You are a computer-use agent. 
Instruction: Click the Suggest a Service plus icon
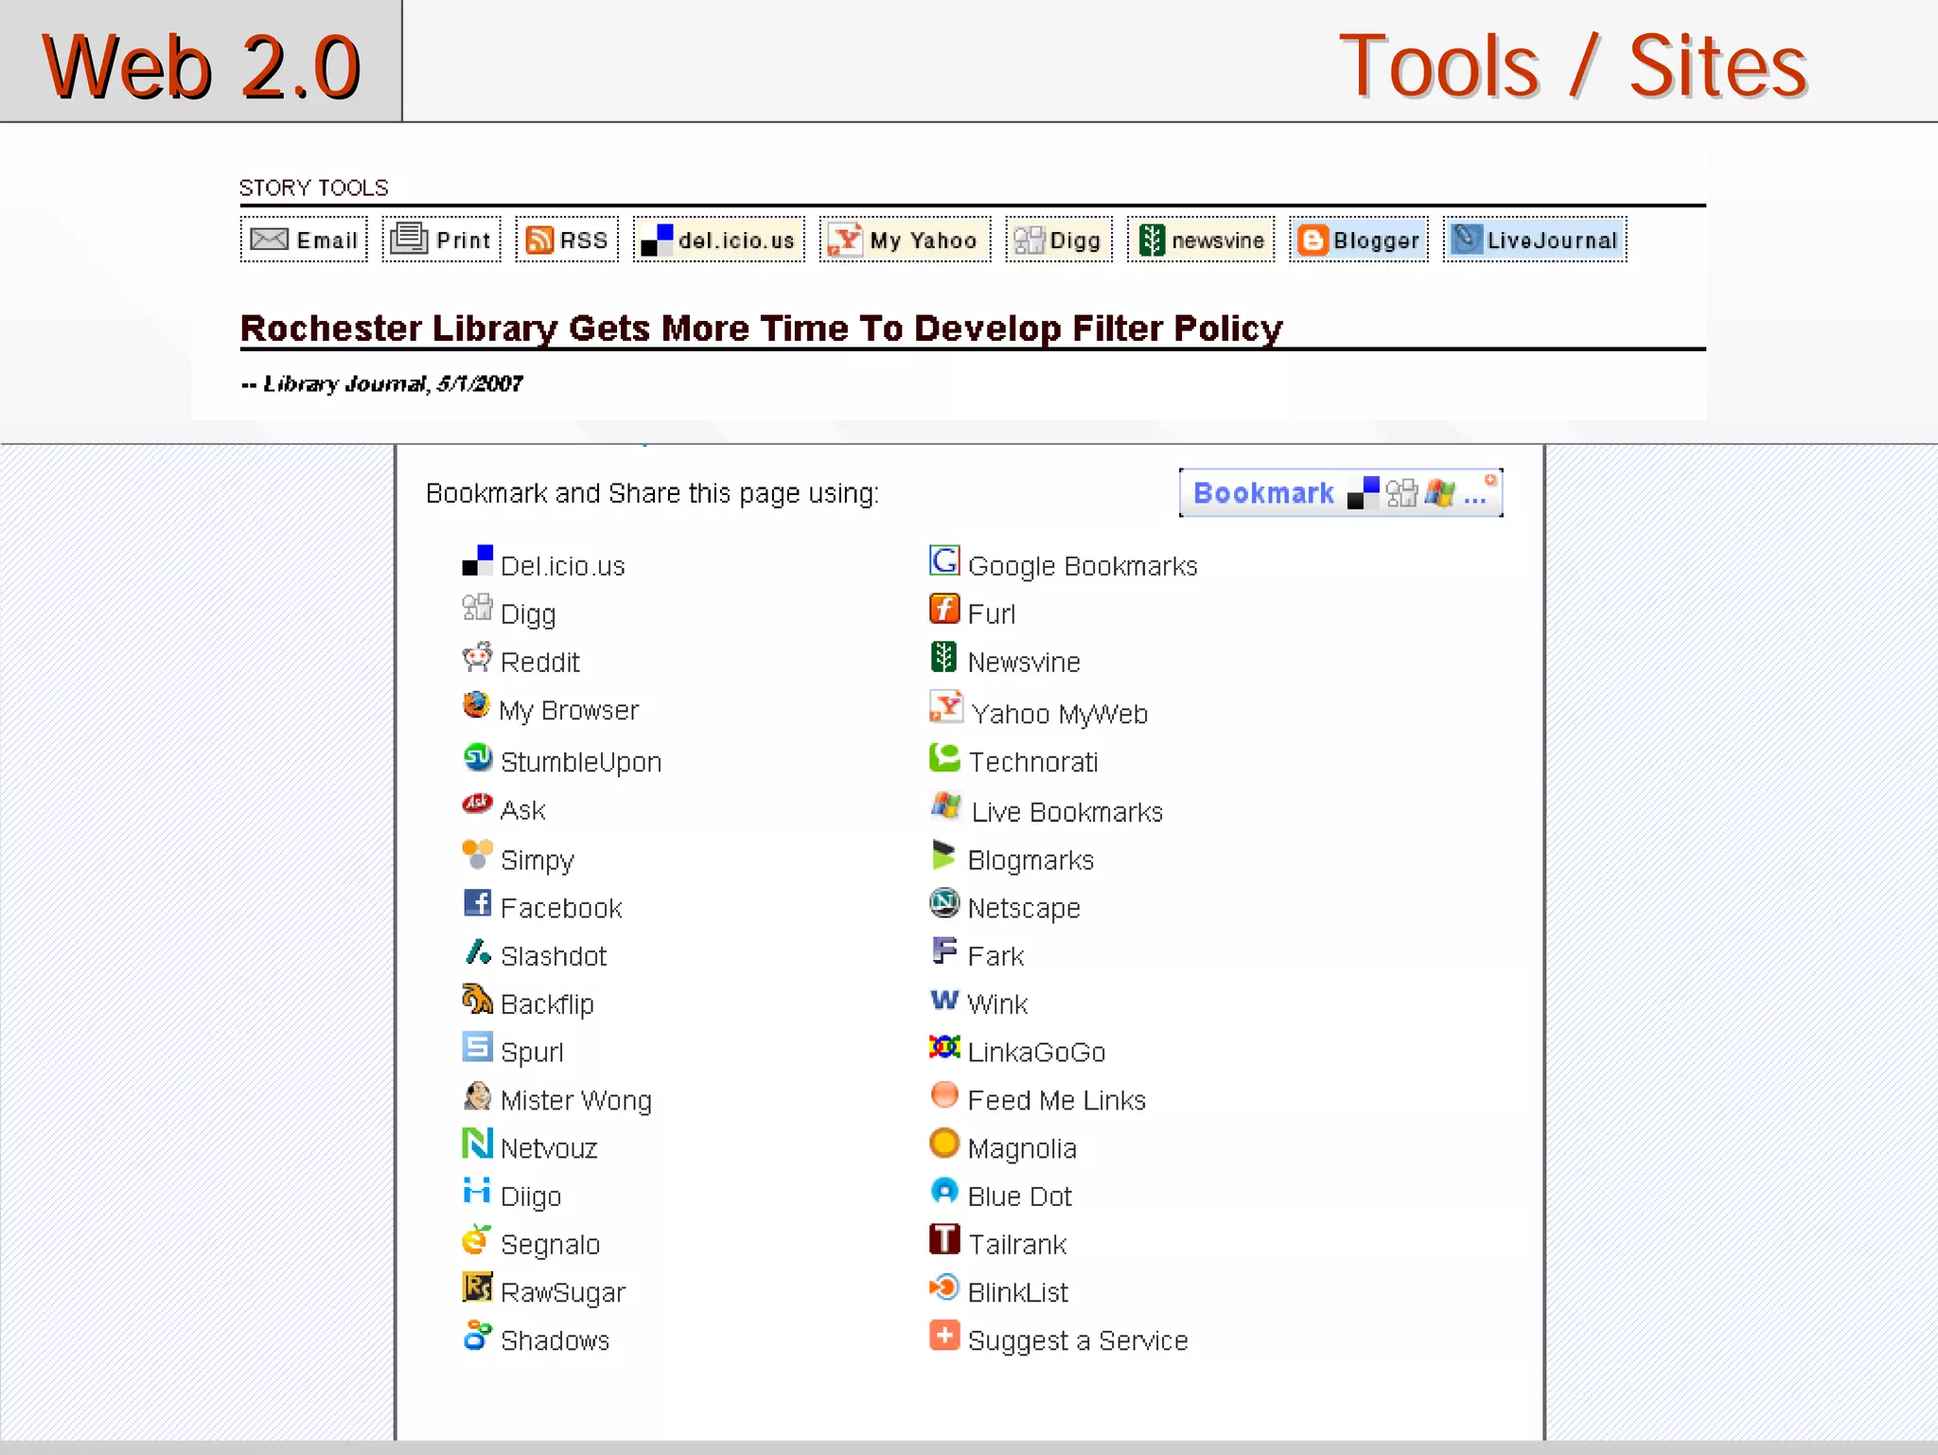[943, 1336]
